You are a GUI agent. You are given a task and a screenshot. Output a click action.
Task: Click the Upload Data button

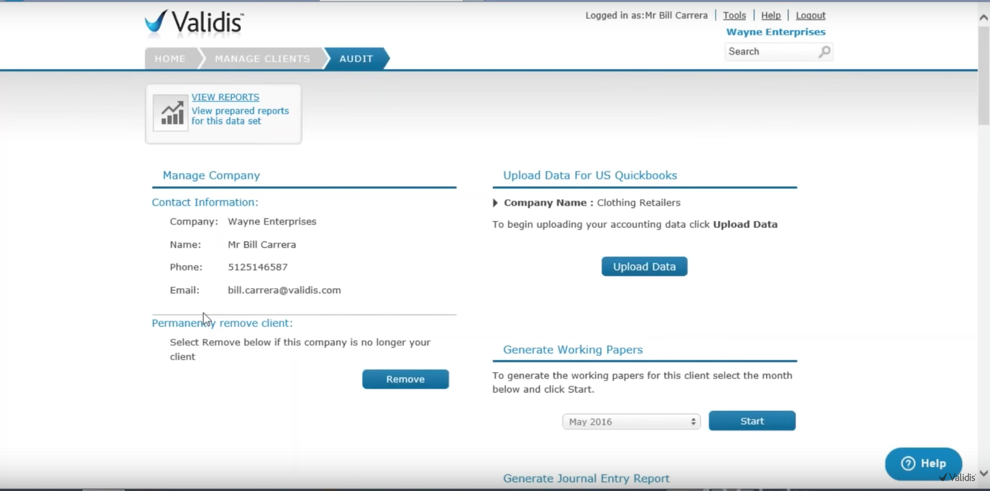tap(644, 266)
